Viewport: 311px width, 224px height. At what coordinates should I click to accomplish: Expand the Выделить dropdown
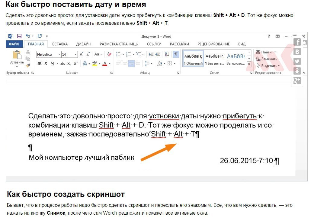click(x=268, y=66)
